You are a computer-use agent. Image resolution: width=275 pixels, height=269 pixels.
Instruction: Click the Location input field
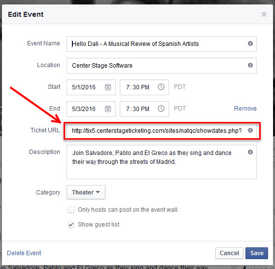click(x=162, y=66)
